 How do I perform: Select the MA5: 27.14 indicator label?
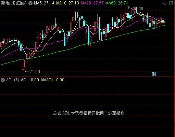(44, 3)
